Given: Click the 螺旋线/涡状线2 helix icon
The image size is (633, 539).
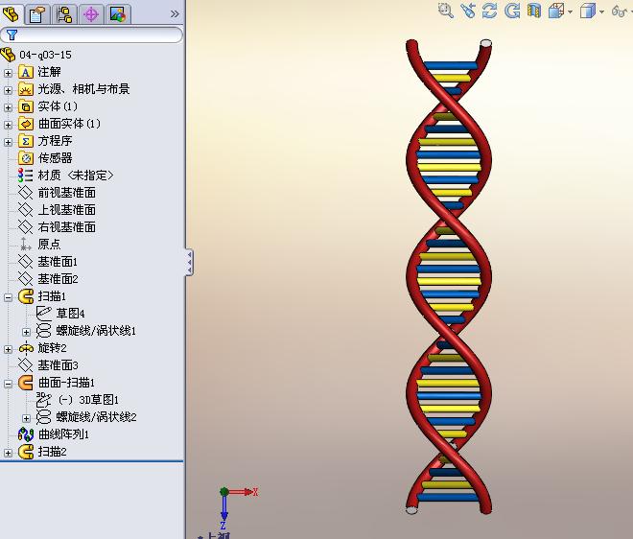Looking at the screenshot, I should pos(43,417).
